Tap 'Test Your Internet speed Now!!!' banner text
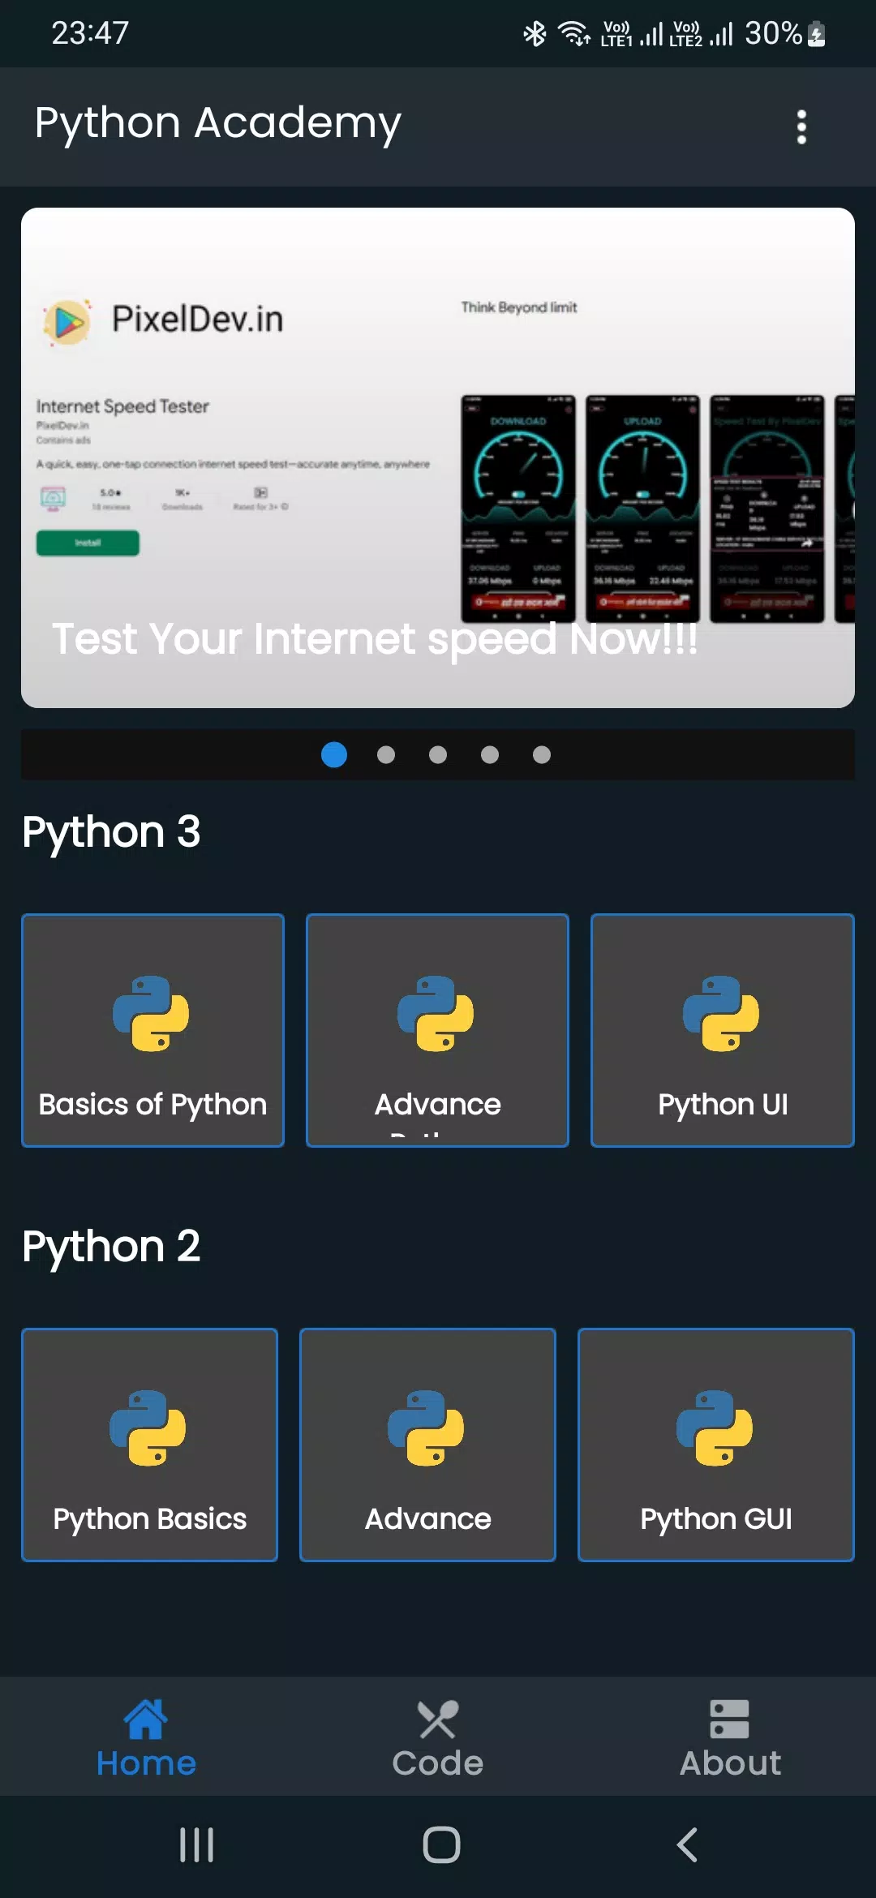The width and height of the screenshot is (876, 1898). [375, 639]
